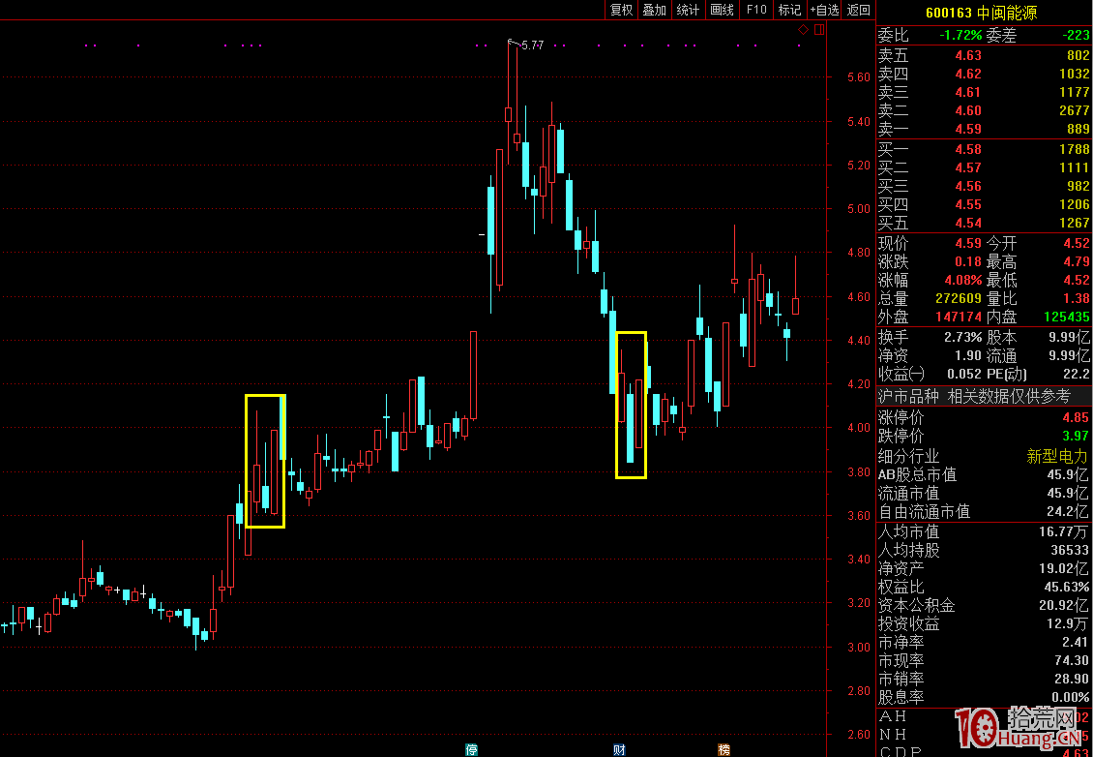Select the 市销率 28.90 row
Viewport: 1093px width, 757px height.
pyautogui.click(x=984, y=679)
